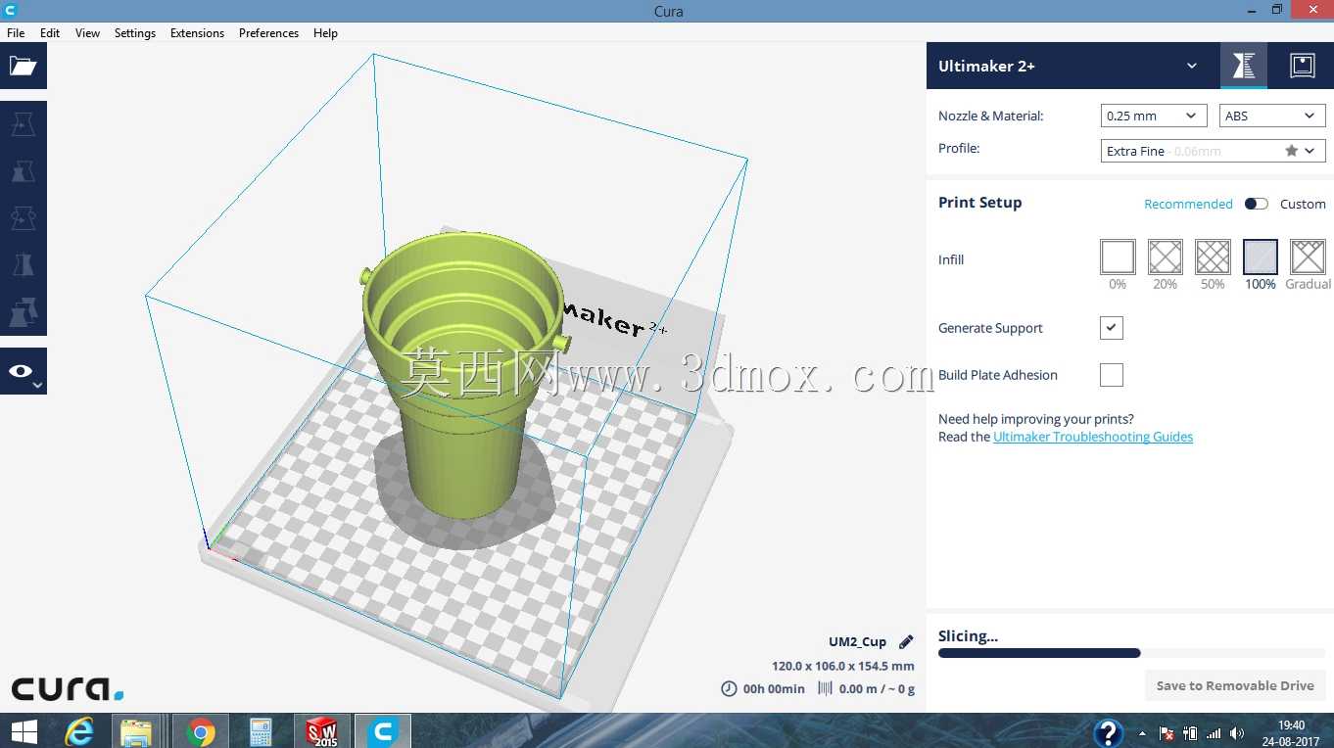
Task: Click the 120.0 x 106.0 x 154.5 mm dimensions
Action: pyautogui.click(x=843, y=666)
